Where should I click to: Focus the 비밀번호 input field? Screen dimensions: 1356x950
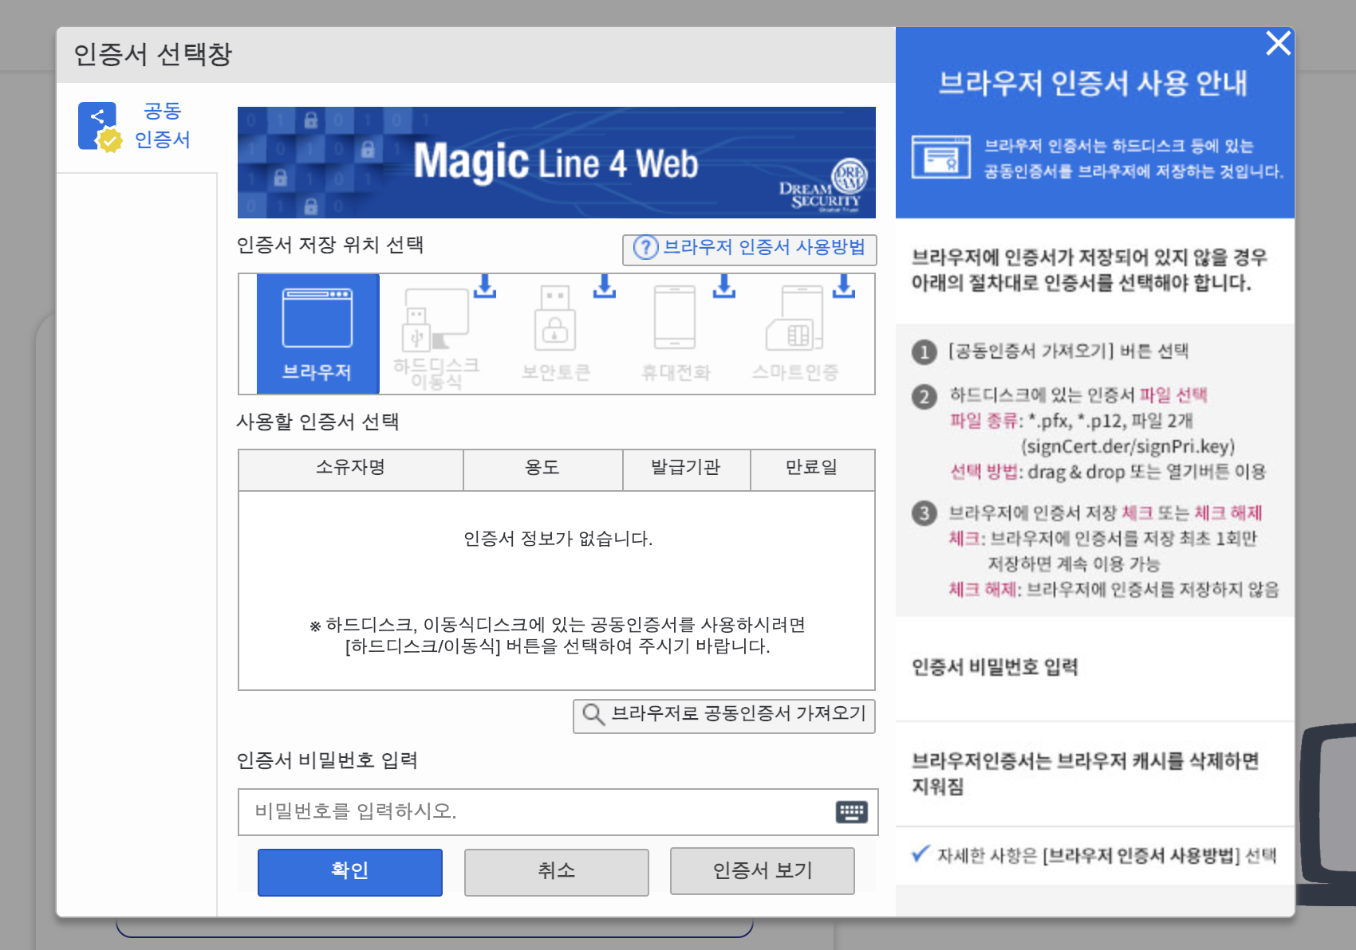click(558, 812)
